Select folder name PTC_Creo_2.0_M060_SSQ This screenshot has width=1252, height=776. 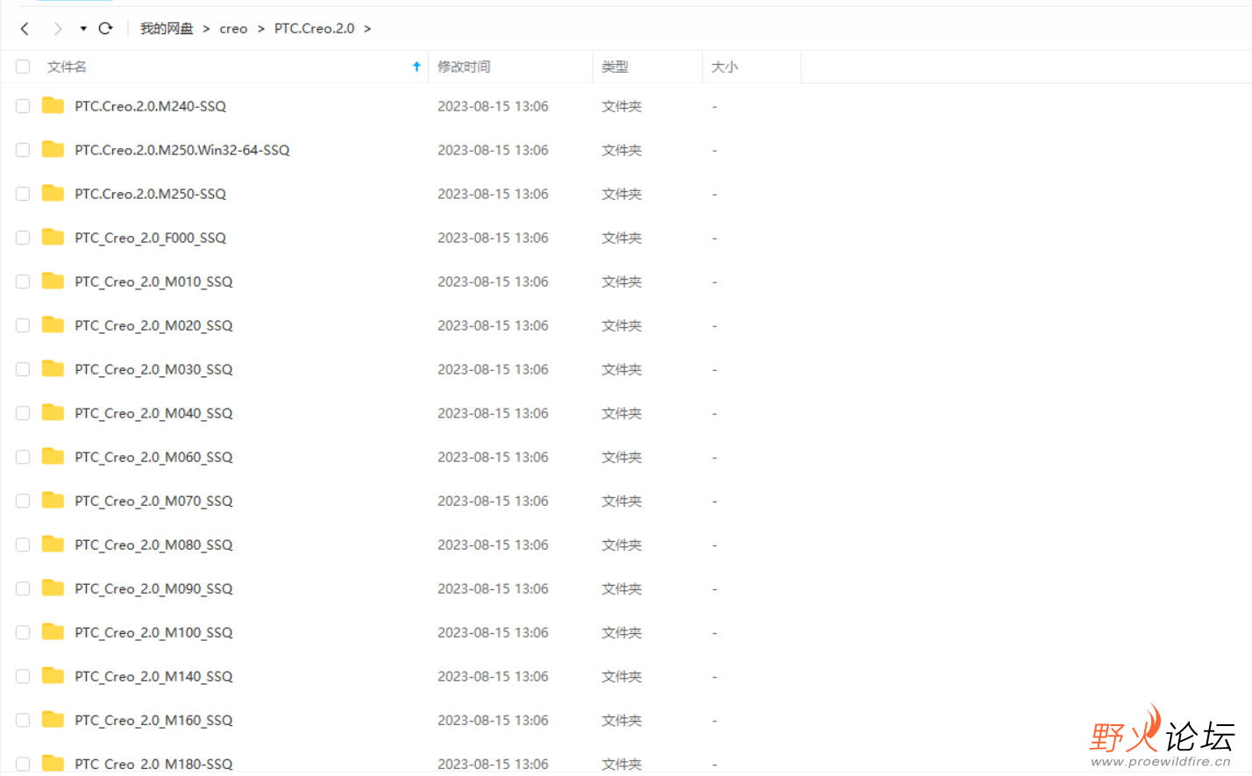coord(153,458)
